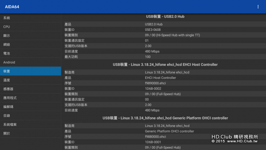The height and width of the screenshot is (150, 266).
Task: Select the OHCI controller section header
Action: 165,118
